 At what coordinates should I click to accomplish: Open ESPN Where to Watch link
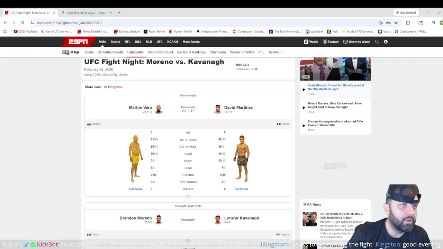tap(357, 42)
